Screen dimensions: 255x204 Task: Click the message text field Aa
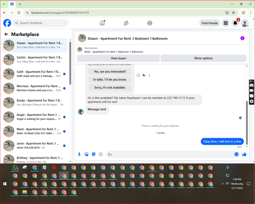pyautogui.click(x=170, y=155)
